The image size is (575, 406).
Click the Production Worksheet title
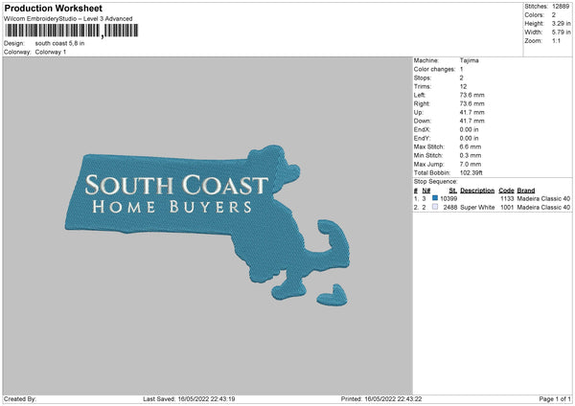(x=54, y=8)
